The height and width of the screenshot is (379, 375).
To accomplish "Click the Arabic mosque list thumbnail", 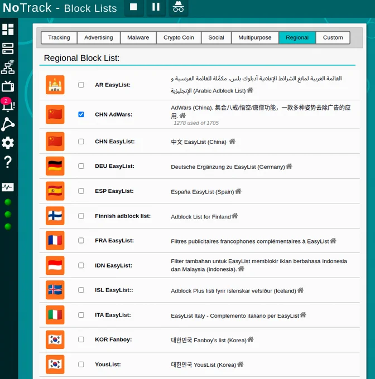I will pyautogui.click(x=55, y=85).
